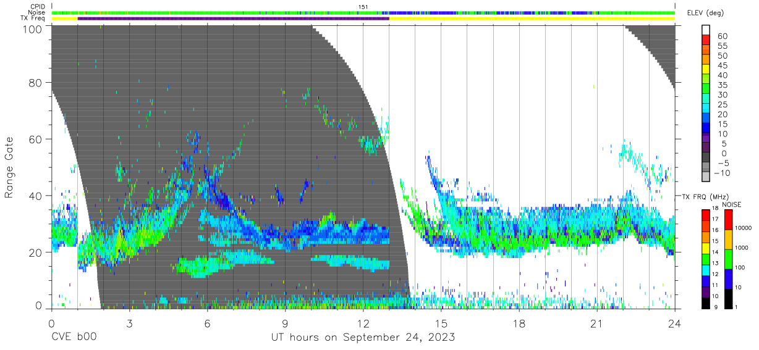Image resolution: width=759 pixels, height=350 pixels.
Task: Click Range Gate tick label 40
Action: [35, 196]
